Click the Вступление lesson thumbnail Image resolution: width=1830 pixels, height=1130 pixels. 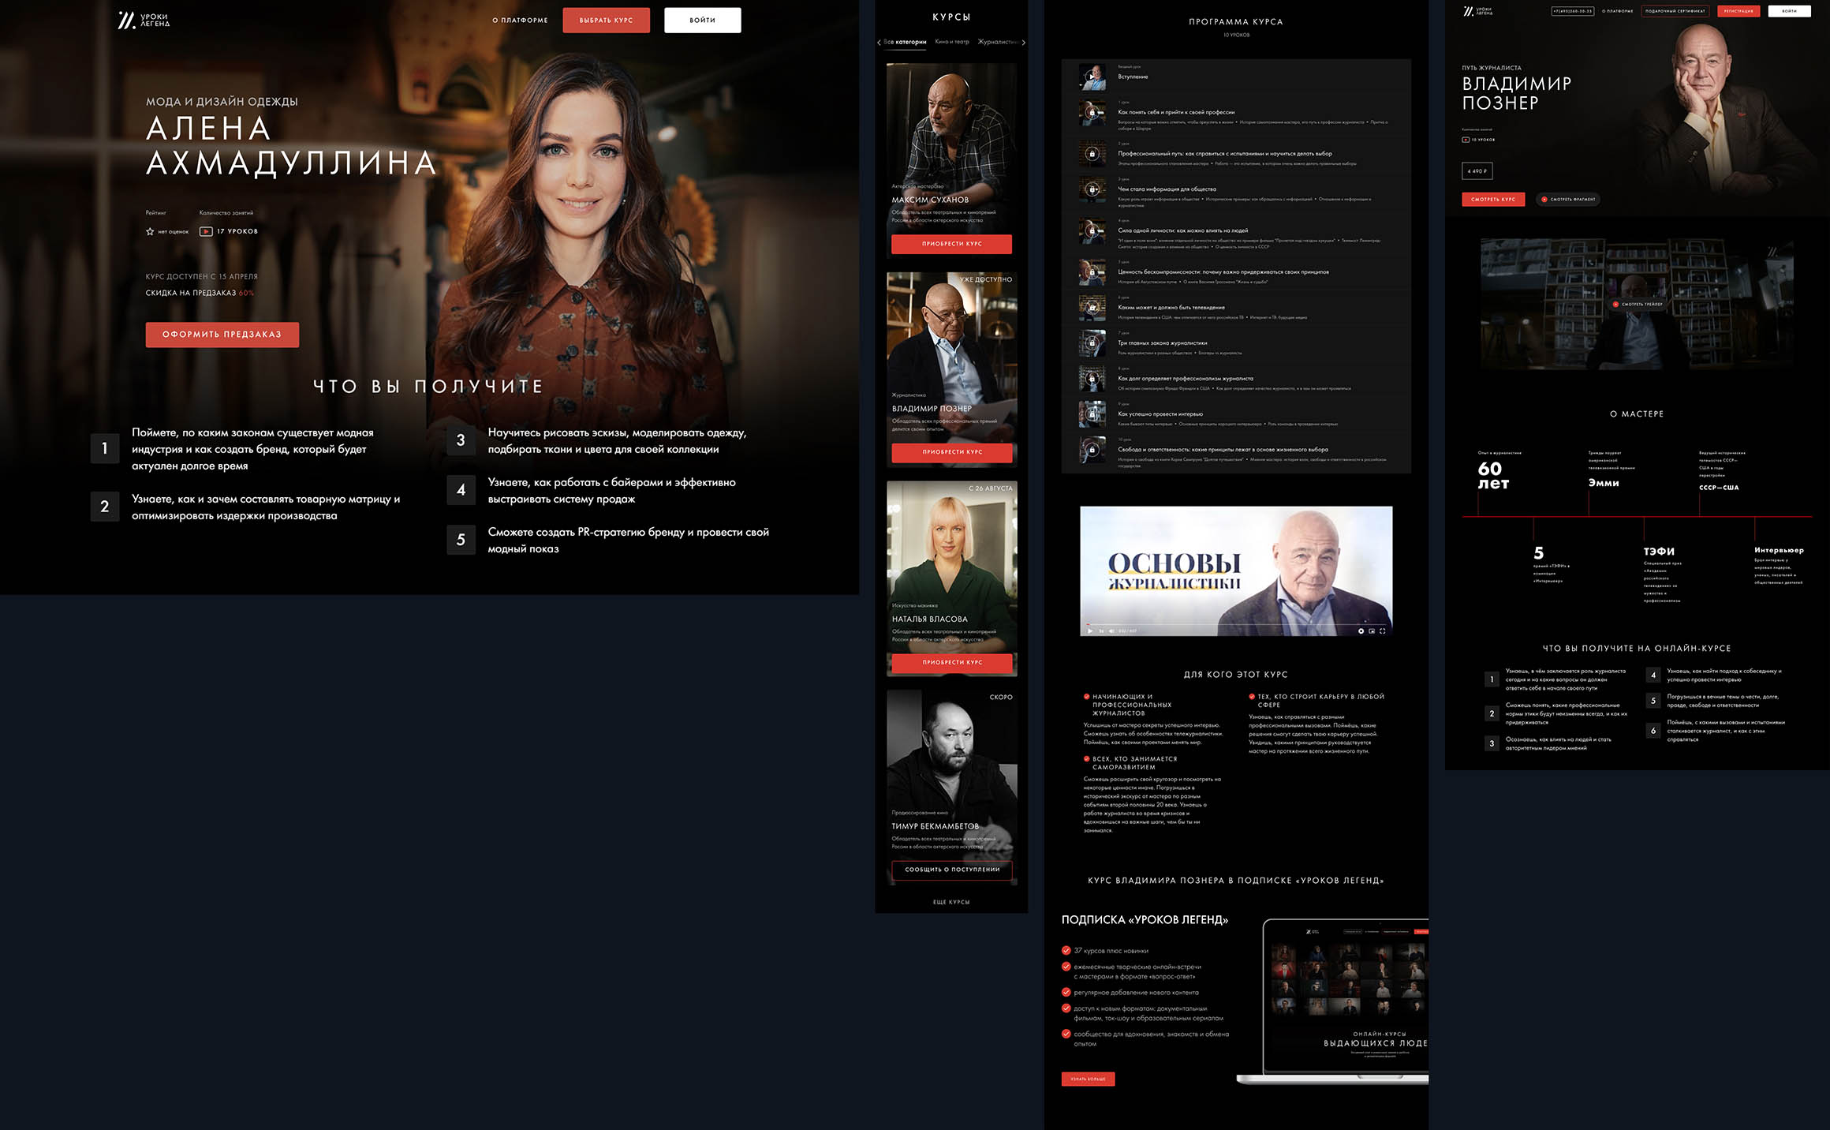pyautogui.click(x=1092, y=77)
